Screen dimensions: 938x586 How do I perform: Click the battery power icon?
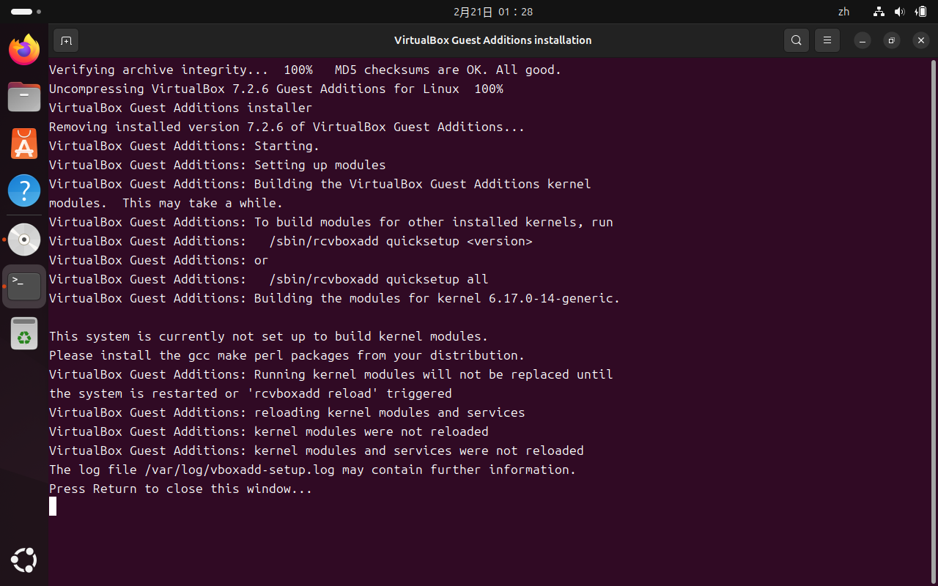coord(921,12)
